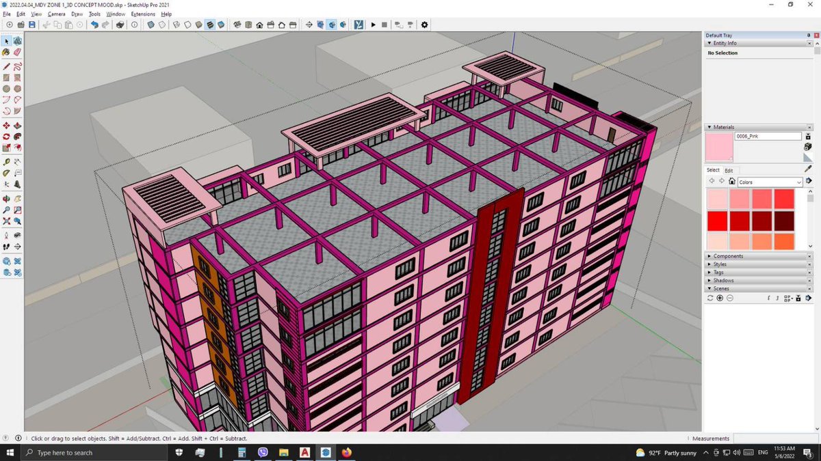Screen dimensions: 821x461
Task: Stop the animation in toolbar
Action: click(x=384, y=25)
